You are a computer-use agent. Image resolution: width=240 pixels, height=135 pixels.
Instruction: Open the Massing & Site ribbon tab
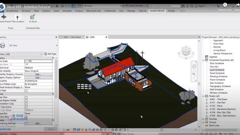click(93, 11)
